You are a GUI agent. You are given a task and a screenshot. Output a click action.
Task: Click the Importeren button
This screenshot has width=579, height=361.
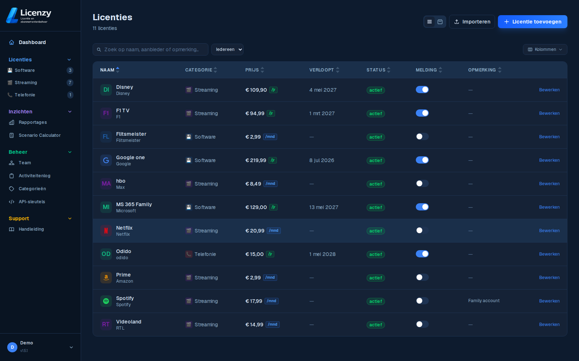[x=472, y=22]
